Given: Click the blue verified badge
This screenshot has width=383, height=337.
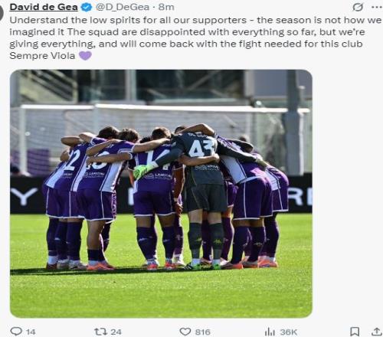Looking at the screenshot, I should click(x=87, y=7).
